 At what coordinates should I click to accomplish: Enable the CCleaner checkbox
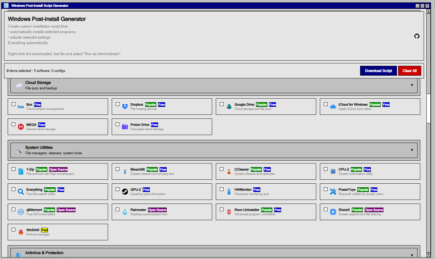pos(222,169)
